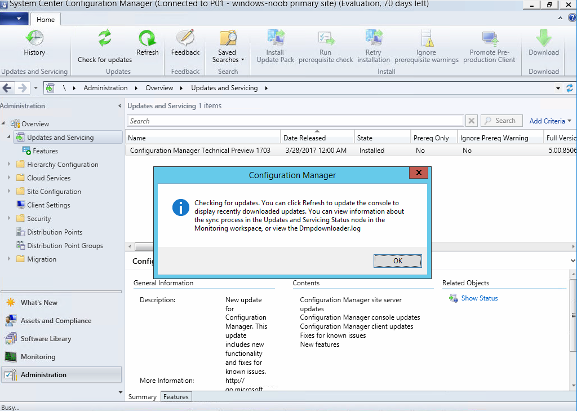577x411 pixels.
Task: Click Administration in the breadcrumb
Action: click(105, 88)
